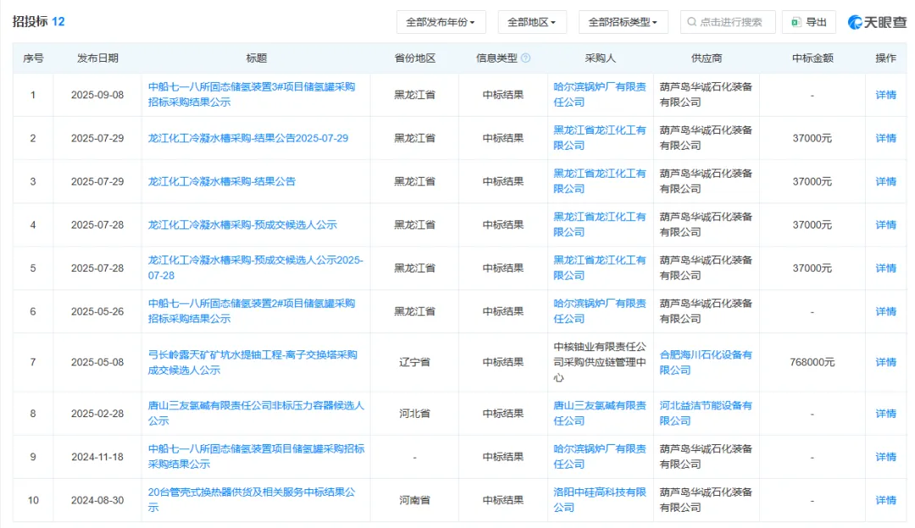Viewport: 915px width, 528px height.
Task: Open purchaser 哈尔滨锅炉厂有限责任公司 in row 1
Action: tap(600, 95)
